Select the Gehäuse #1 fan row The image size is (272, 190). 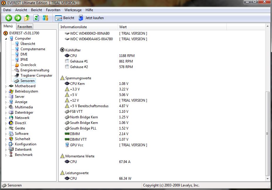162,61
